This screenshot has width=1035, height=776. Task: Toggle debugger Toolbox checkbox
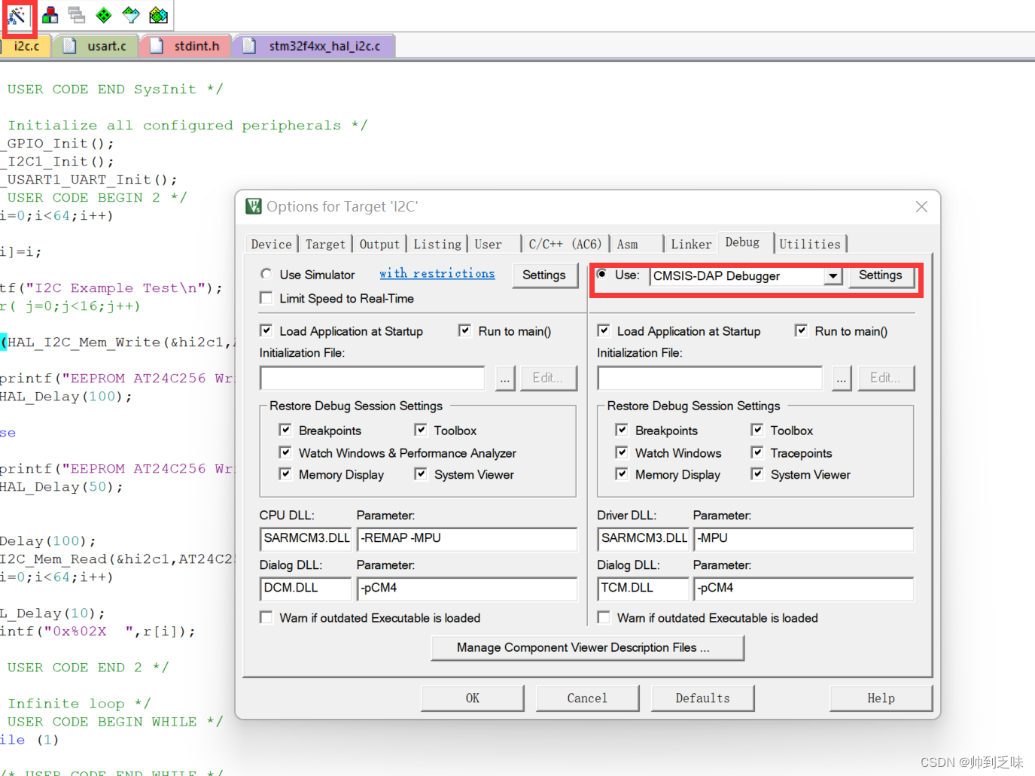pyautogui.click(x=757, y=430)
